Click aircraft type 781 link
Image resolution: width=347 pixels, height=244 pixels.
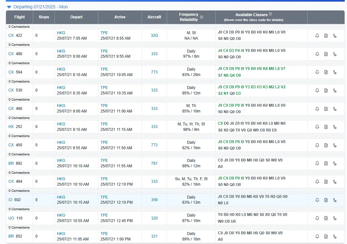click(x=154, y=163)
